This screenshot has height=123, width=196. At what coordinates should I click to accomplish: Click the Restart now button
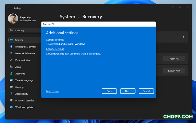pyautogui.click(x=174, y=71)
